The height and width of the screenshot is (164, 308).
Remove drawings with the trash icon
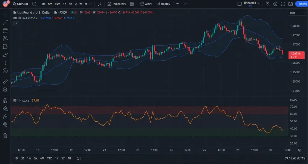[5, 135]
